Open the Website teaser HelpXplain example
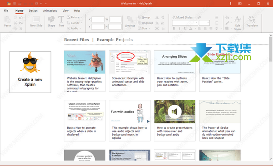 tap(85, 71)
